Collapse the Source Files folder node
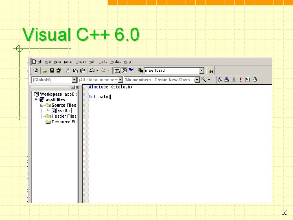Screen dimensions: 293x220 (42, 106)
